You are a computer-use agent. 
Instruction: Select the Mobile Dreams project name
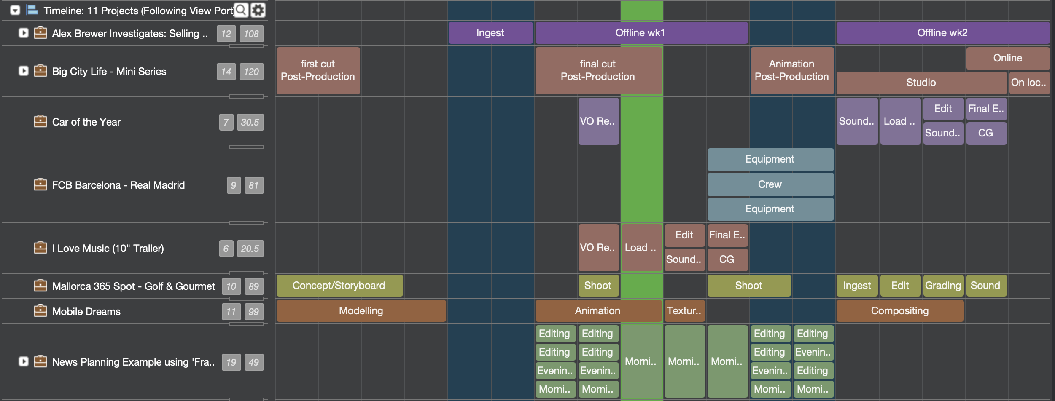[86, 312]
